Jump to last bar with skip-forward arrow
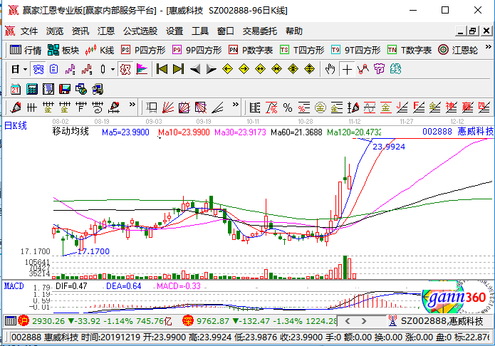Viewport: 495px width, 346px height. pyautogui.click(x=178, y=69)
